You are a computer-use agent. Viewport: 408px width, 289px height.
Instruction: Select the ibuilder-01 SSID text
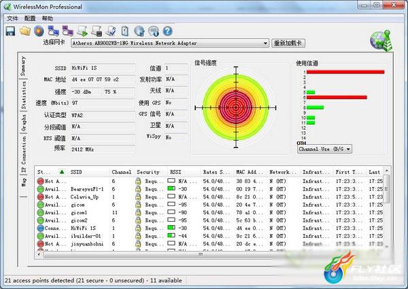(86, 236)
